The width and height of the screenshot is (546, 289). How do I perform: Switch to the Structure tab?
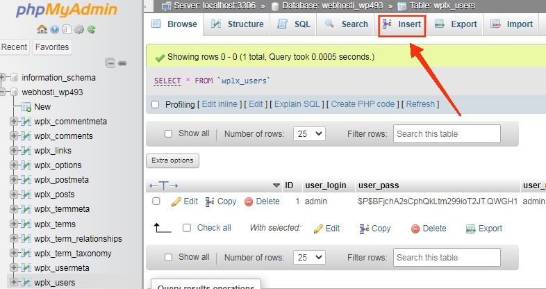pyautogui.click(x=237, y=24)
